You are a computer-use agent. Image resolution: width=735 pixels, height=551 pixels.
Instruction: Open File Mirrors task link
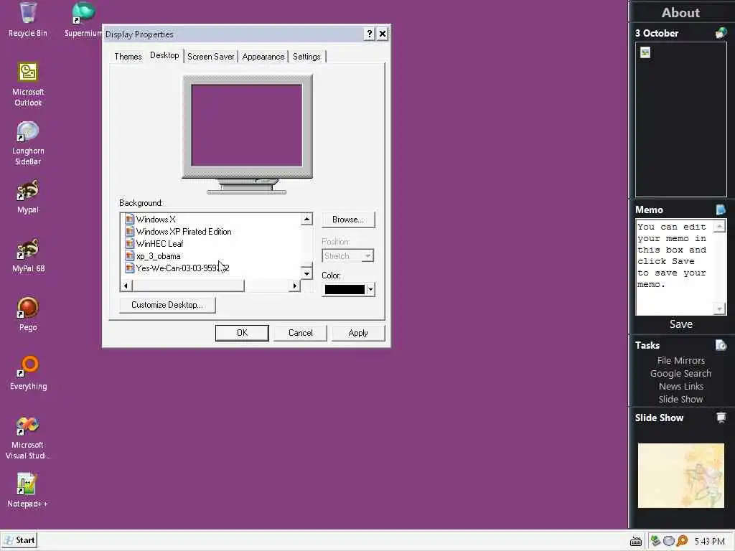click(x=680, y=360)
